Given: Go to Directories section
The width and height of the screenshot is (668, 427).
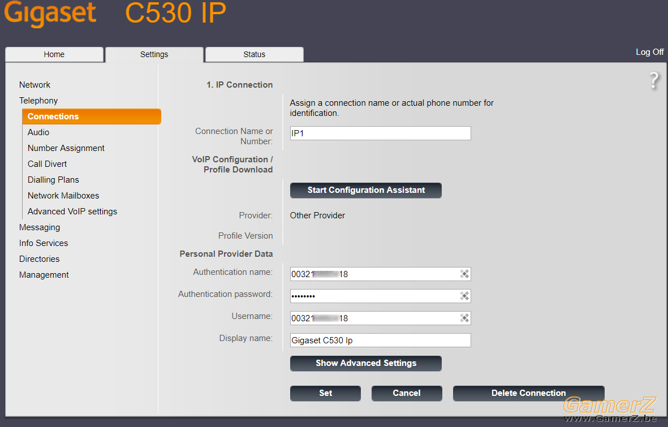Looking at the screenshot, I should click(39, 259).
